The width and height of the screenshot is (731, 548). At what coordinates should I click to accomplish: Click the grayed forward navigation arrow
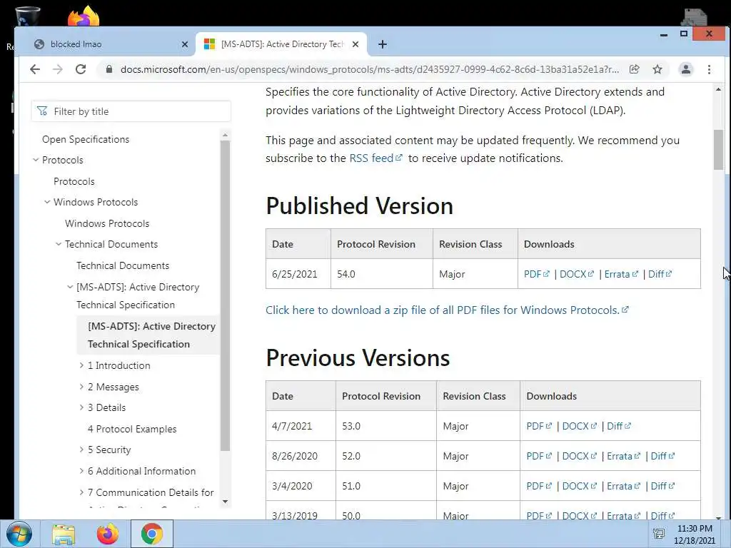tap(58, 69)
